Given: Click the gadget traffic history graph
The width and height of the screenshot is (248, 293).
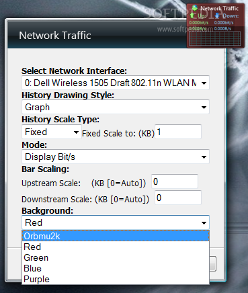Looking at the screenshot, I should (215, 38).
